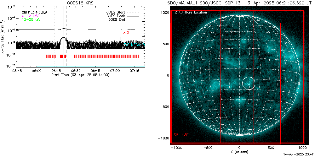Click the 06:15 time tick label
The width and height of the screenshot is (315, 157).
pyautogui.click(x=56, y=71)
